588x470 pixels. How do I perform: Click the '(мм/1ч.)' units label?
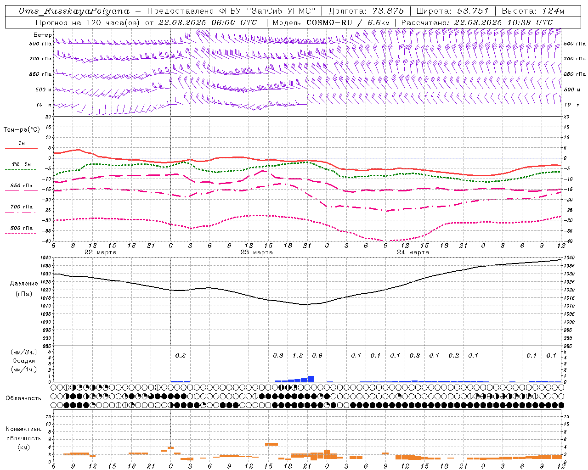24,369
